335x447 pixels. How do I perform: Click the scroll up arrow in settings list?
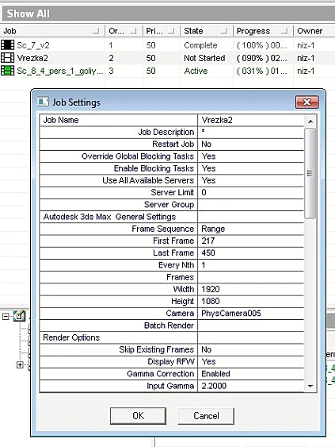click(310, 121)
